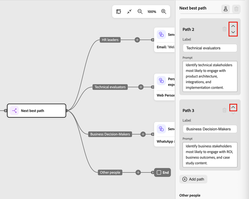
Task: Open the WhatsApp action node
Action: pos(164,134)
